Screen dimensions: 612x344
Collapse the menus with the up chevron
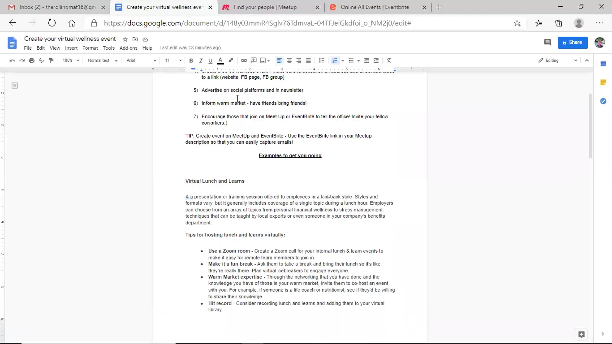587,60
